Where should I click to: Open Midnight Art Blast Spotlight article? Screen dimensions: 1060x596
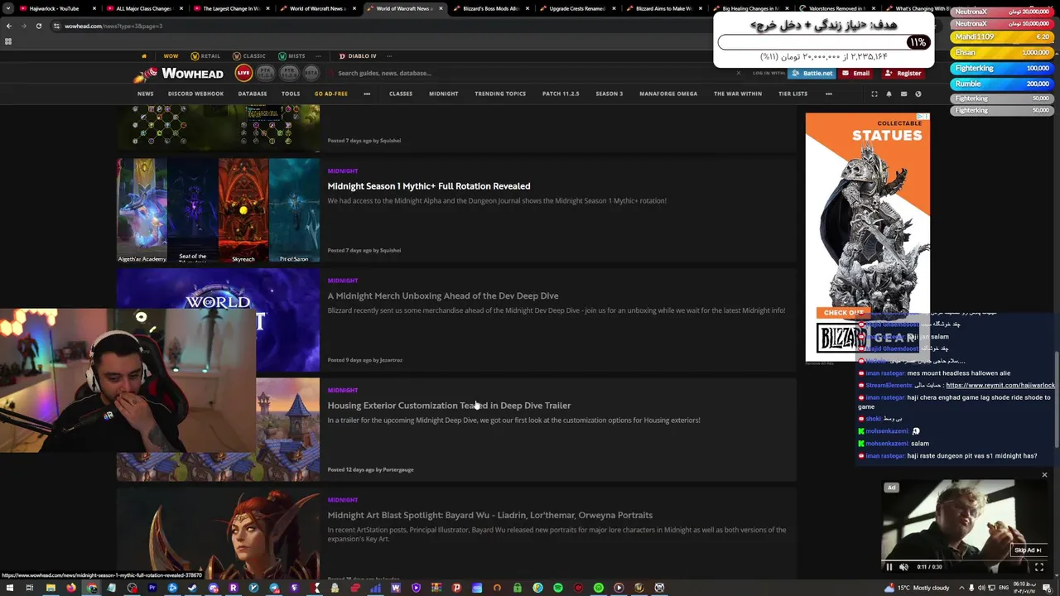click(490, 515)
